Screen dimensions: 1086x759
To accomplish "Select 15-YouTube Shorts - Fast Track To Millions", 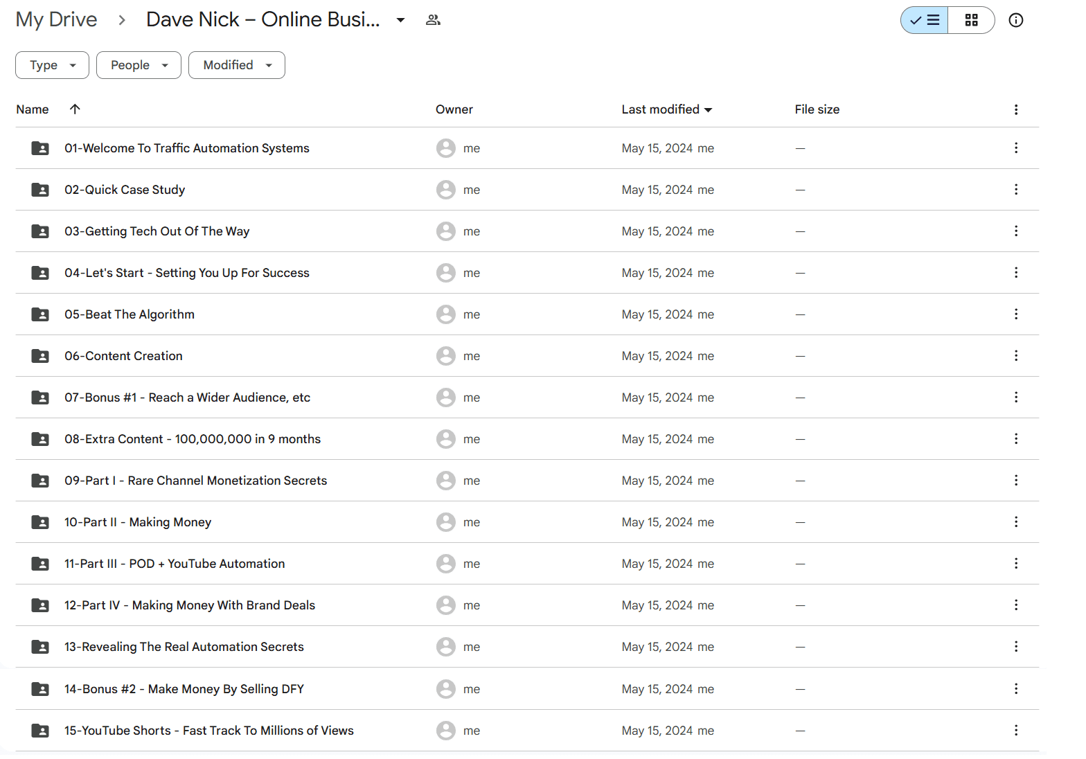I will click(x=527, y=731).
